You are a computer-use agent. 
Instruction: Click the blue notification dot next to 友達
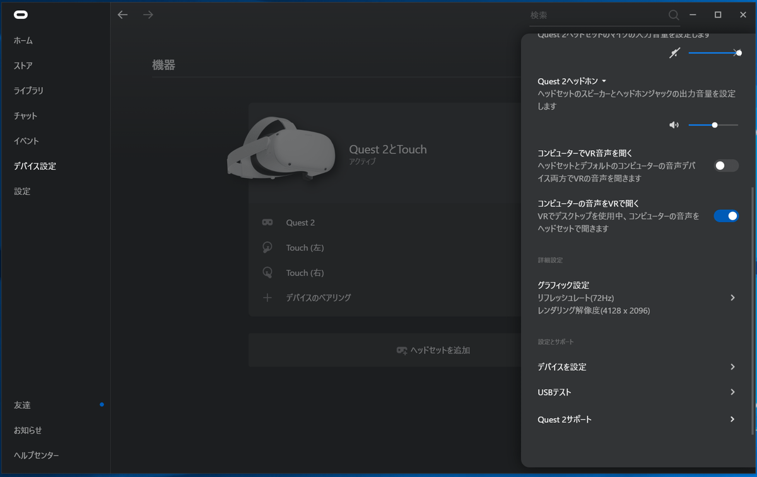click(102, 404)
